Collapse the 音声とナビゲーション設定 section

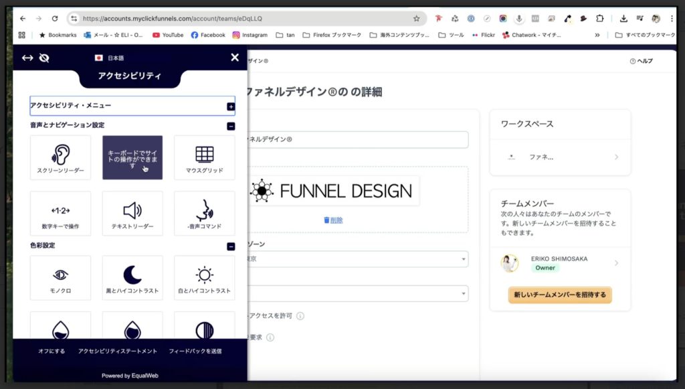click(231, 126)
